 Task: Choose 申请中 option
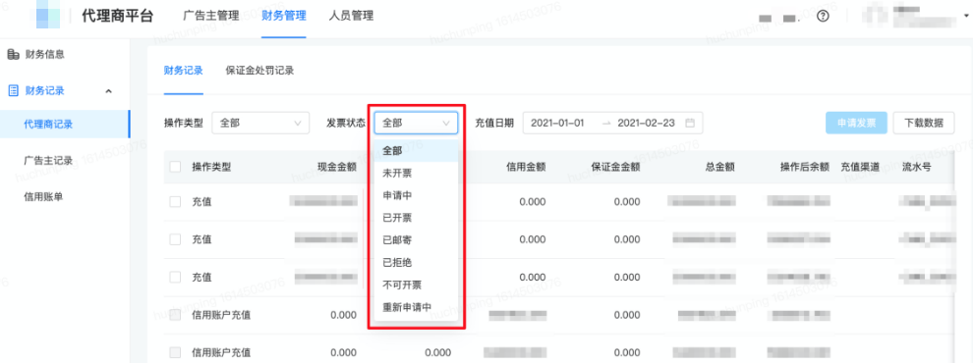416,195
